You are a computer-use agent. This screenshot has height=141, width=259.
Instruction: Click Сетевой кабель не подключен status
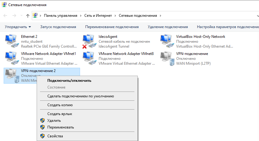[x=124, y=42]
